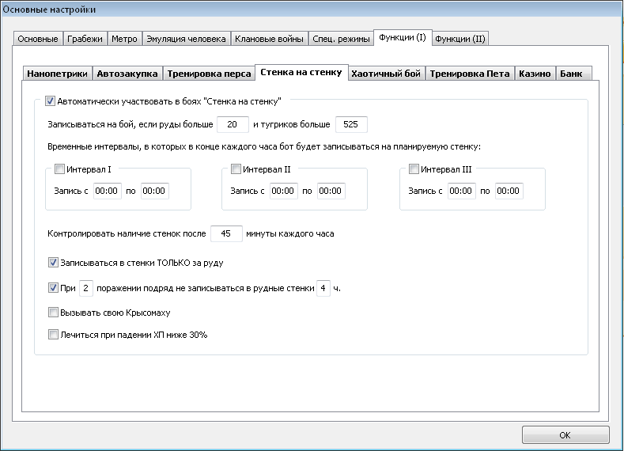Screen dimensions: 624x451
Task: Click the 'Основные настройки' window title
Action: tap(49, 9)
